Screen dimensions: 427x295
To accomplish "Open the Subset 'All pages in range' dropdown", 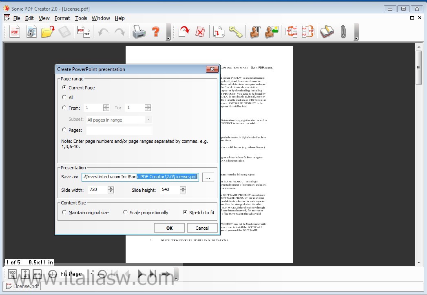I will coord(148,120).
